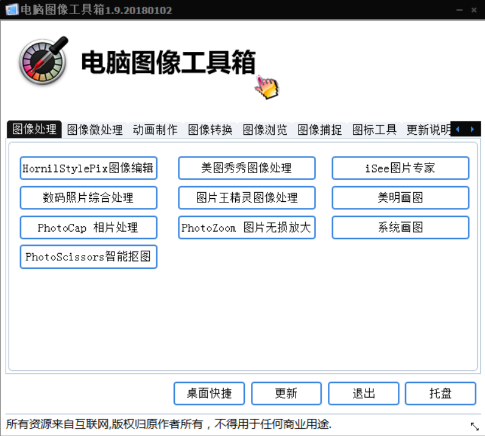Launch PhotoCap 相片处理
Image resolution: width=485 pixels, height=436 pixels.
point(88,227)
